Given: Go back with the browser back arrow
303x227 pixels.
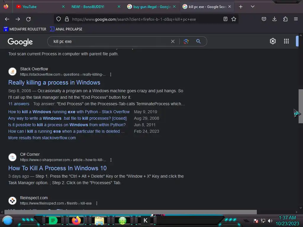Looking at the screenshot, I should 7,19.
